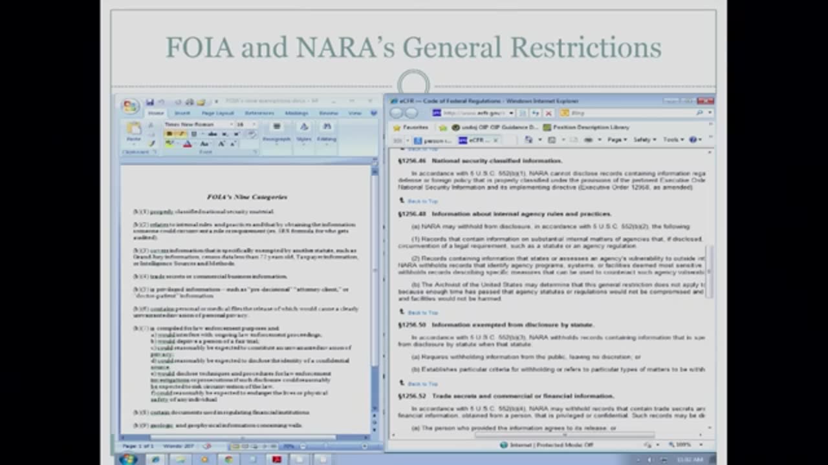The image size is (828, 465).
Task: Close the eCFR browser tab
Action: pyautogui.click(x=496, y=140)
